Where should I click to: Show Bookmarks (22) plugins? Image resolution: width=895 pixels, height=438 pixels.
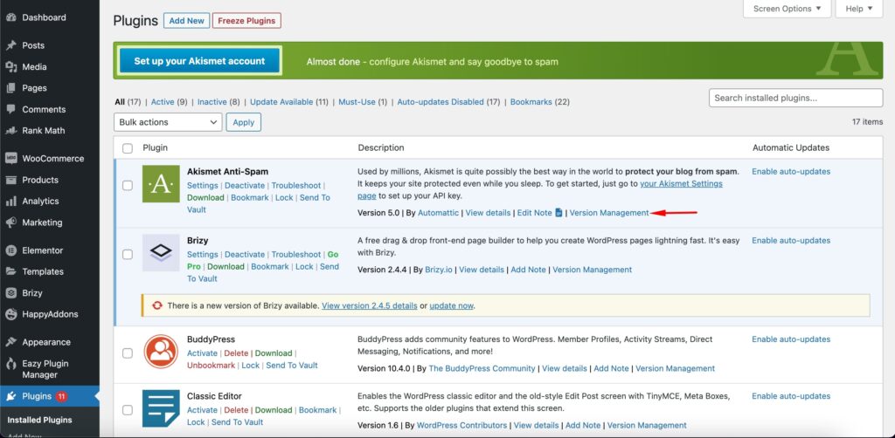coord(540,102)
